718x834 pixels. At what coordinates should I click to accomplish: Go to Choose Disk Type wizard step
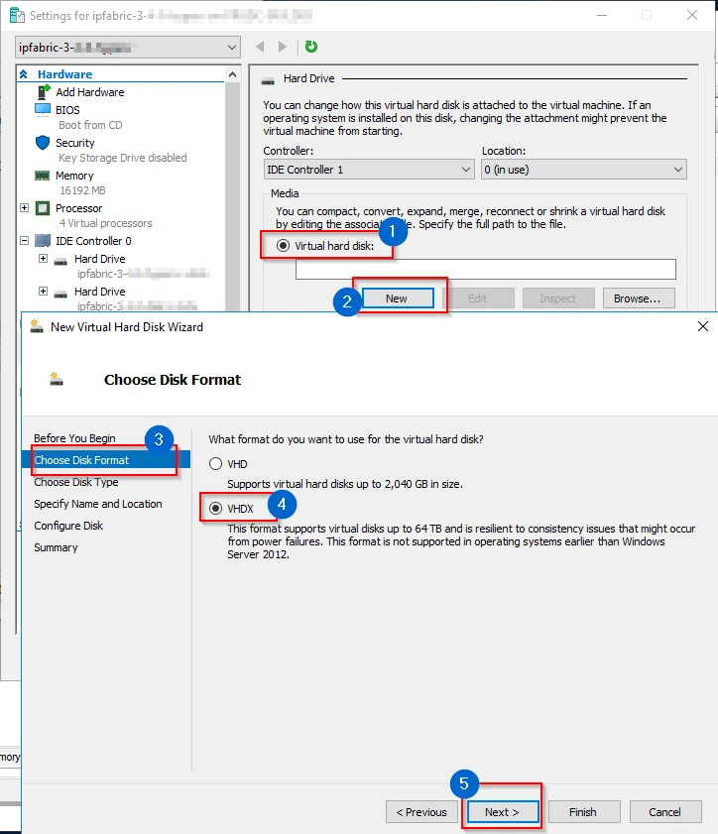(x=75, y=482)
